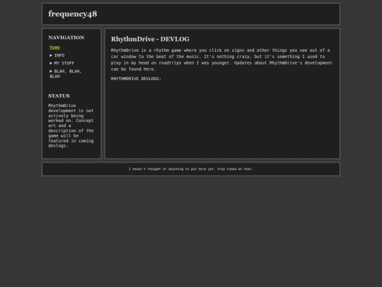
Task: Click the RhythmDrive description paragraph
Action: coord(221,60)
